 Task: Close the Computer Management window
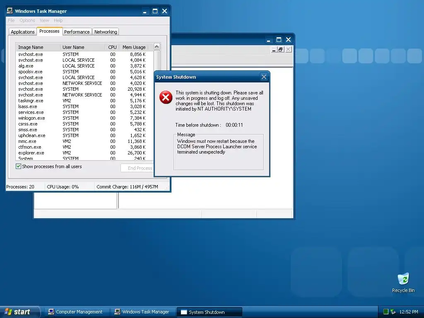click(288, 40)
